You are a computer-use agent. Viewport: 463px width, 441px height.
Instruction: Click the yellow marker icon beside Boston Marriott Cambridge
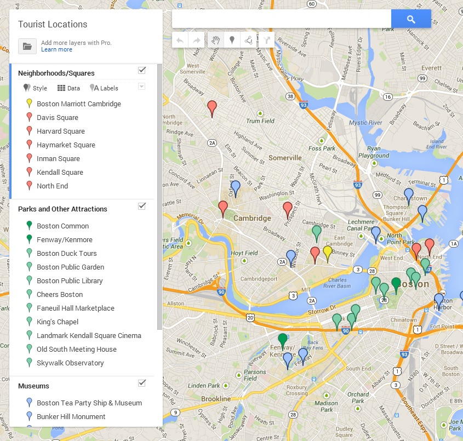[29, 104]
